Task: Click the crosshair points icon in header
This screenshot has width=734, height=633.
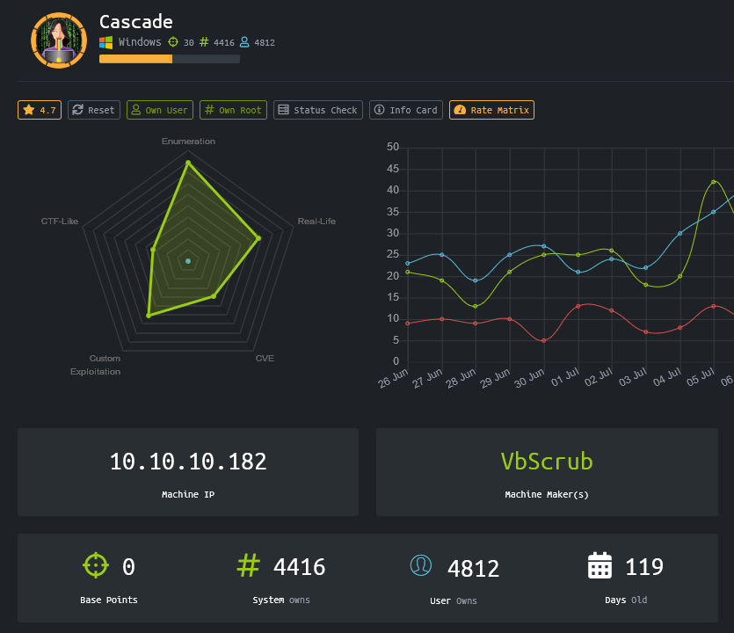Action: (173, 42)
